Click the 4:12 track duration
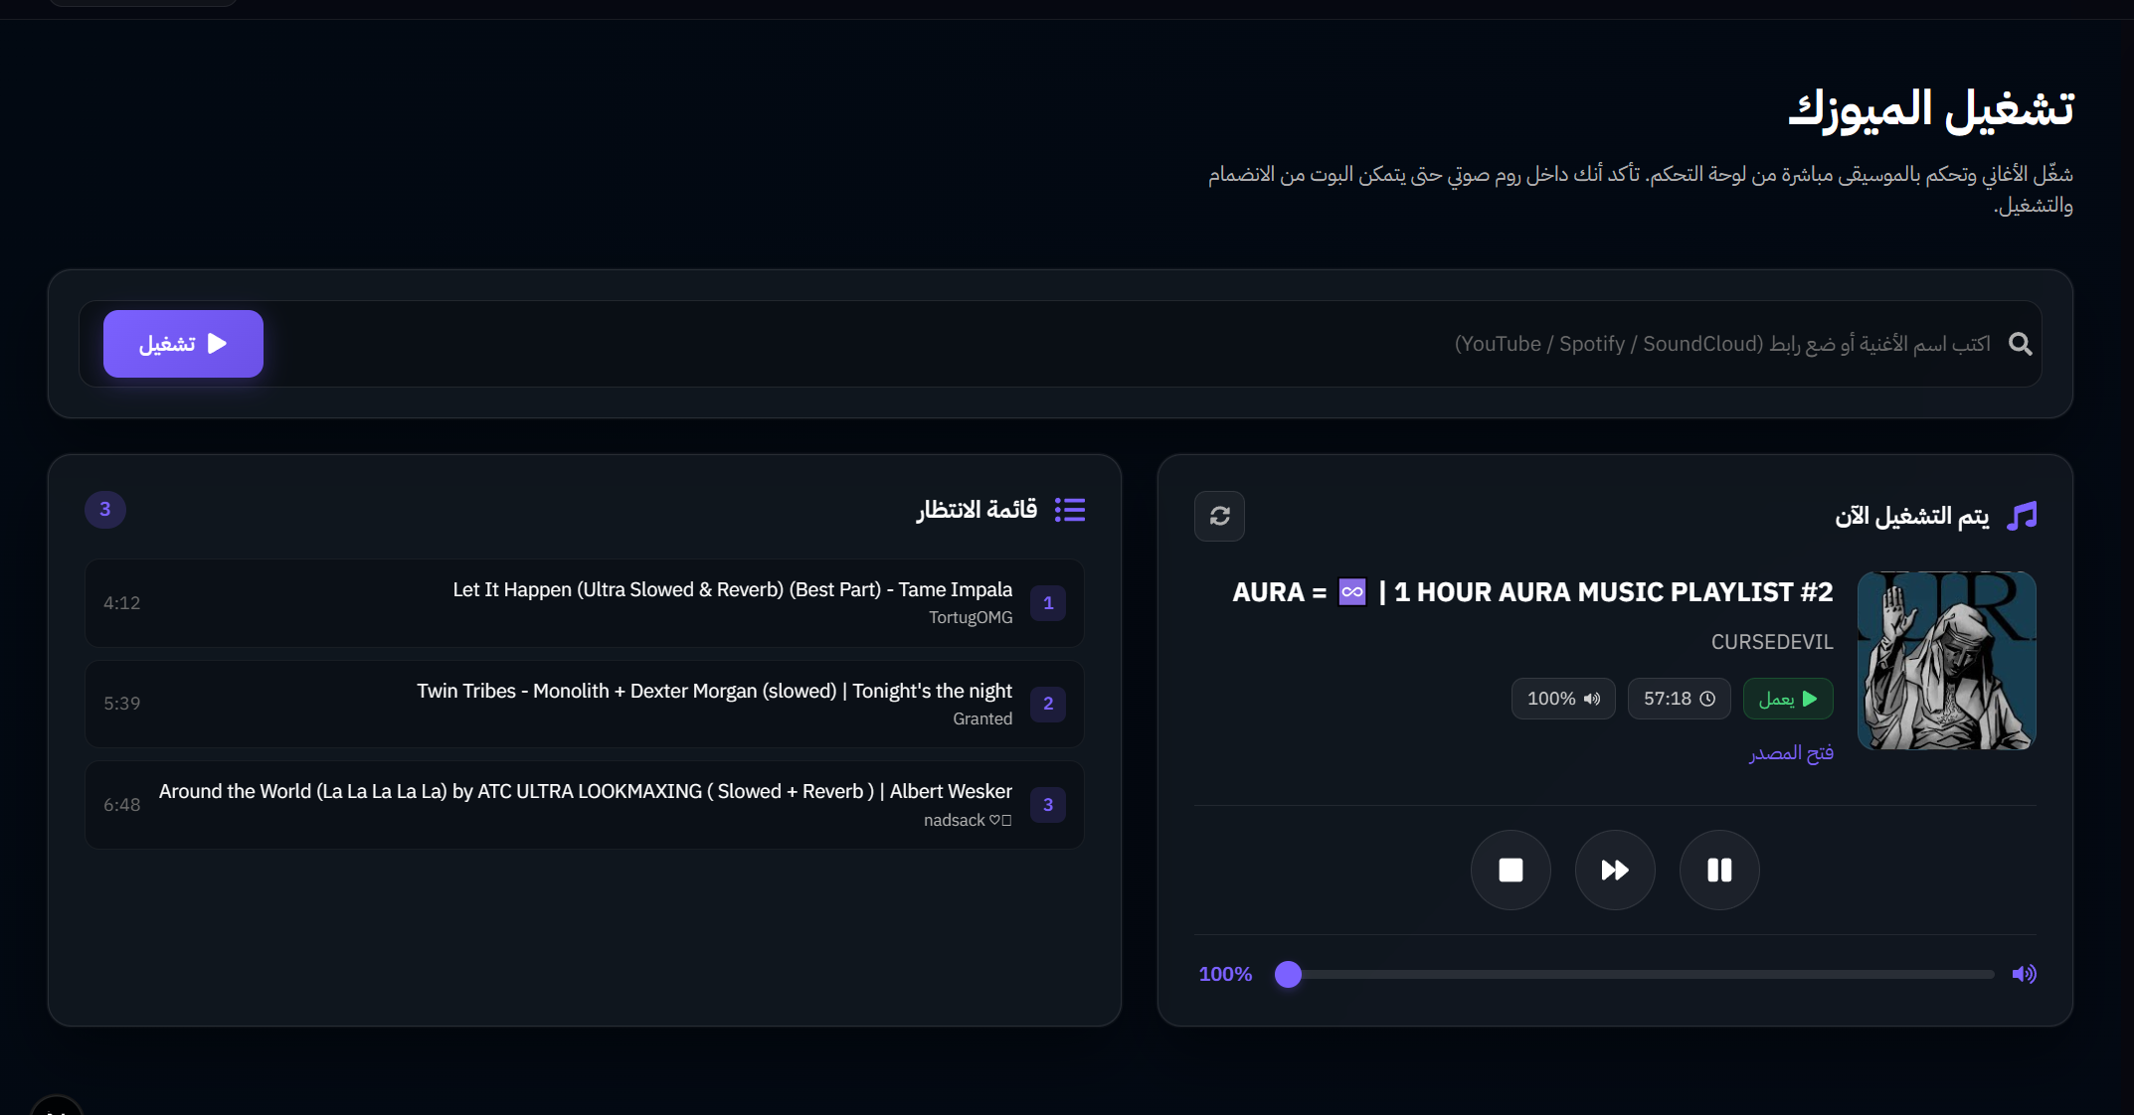2134x1115 pixels. (121, 603)
